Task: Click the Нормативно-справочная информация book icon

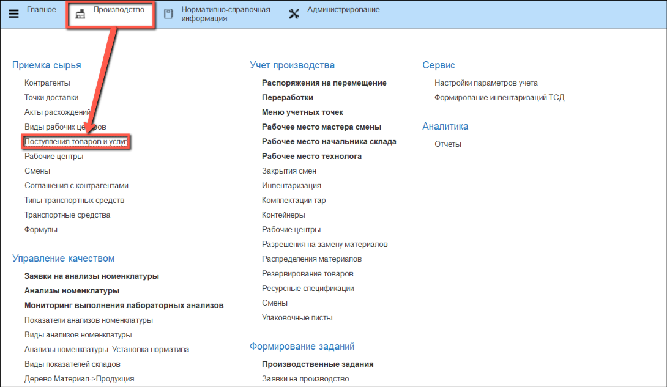Action: tap(168, 14)
